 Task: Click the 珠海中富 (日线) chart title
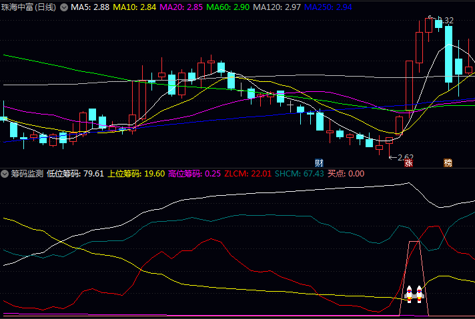point(29,7)
